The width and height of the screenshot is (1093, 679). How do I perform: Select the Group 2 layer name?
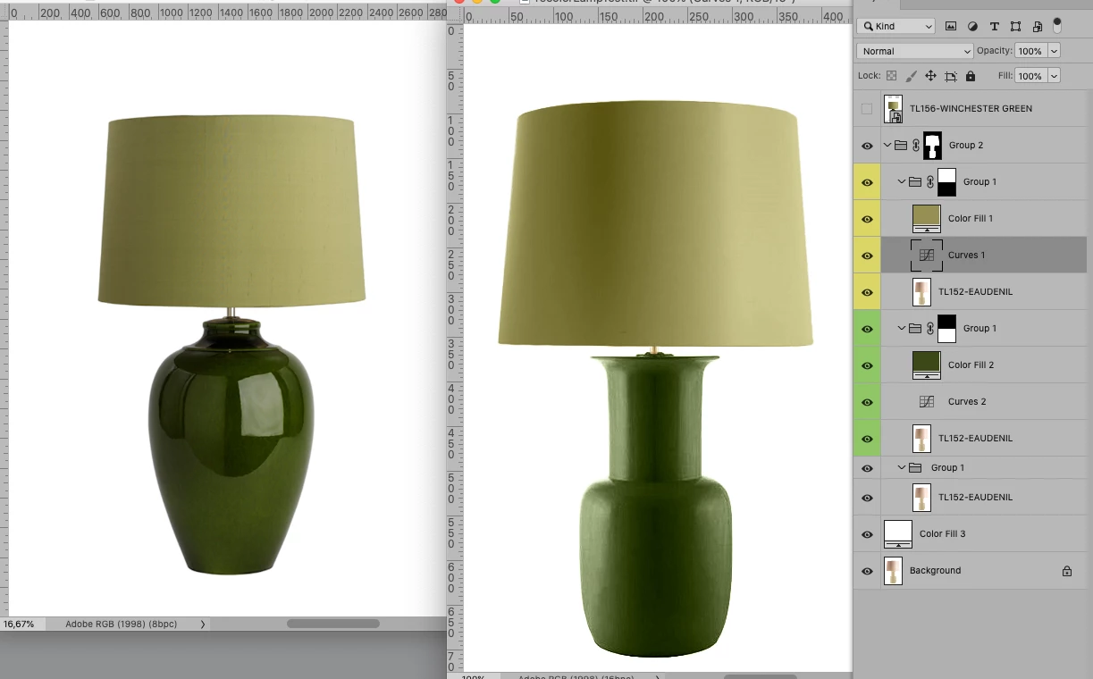pos(966,146)
